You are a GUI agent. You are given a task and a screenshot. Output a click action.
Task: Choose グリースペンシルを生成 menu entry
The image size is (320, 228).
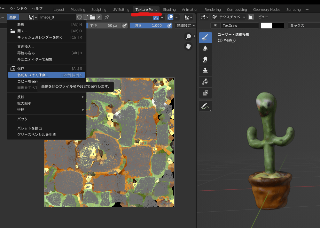pos(47,135)
